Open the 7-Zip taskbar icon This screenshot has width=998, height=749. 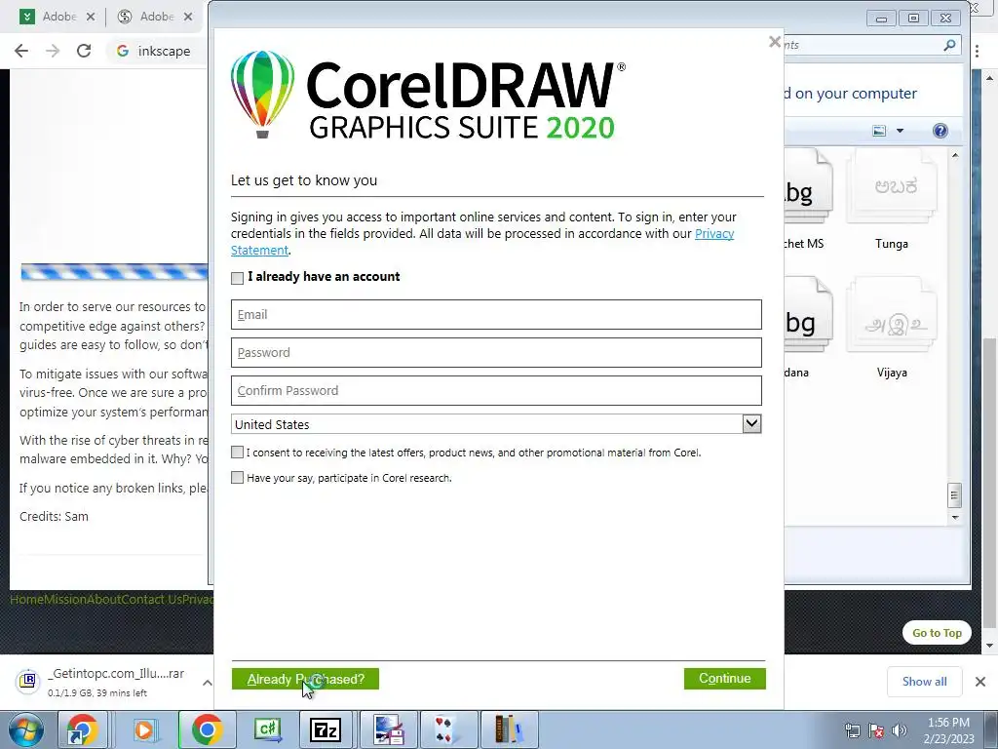(326, 729)
